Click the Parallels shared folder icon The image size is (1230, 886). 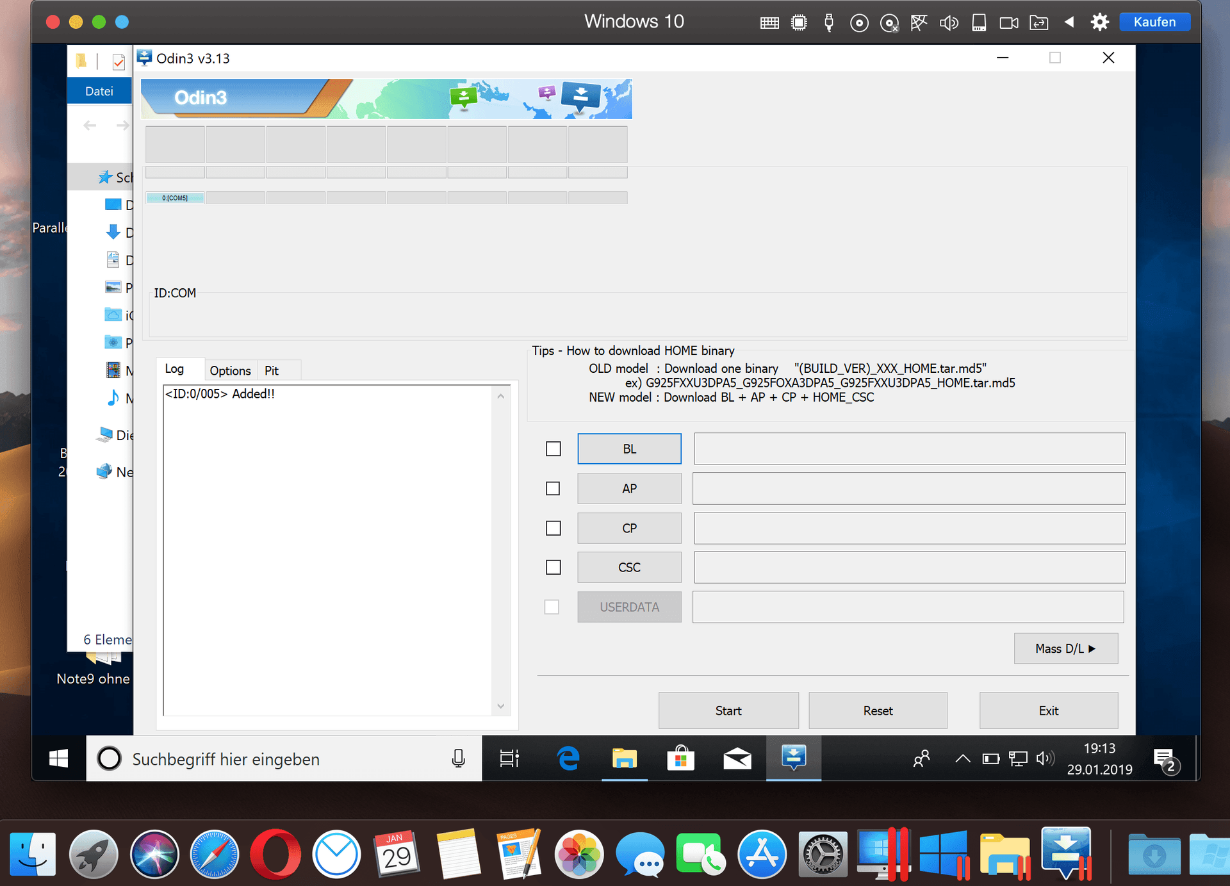(1039, 23)
